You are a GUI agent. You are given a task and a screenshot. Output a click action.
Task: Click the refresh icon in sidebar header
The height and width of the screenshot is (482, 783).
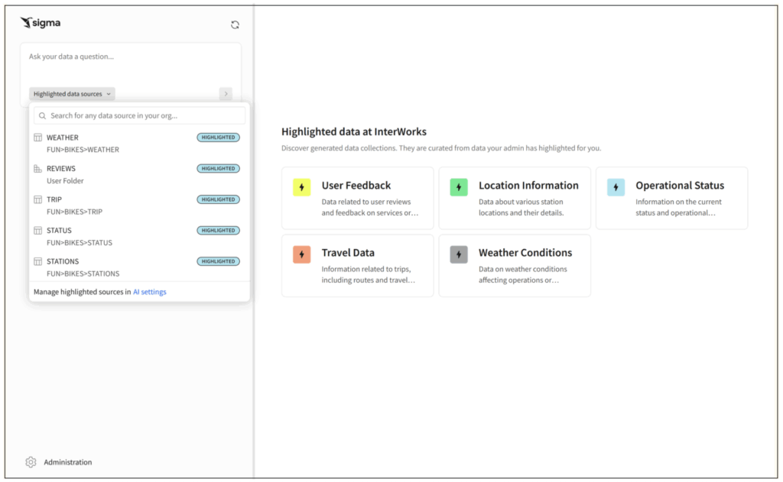tap(235, 24)
